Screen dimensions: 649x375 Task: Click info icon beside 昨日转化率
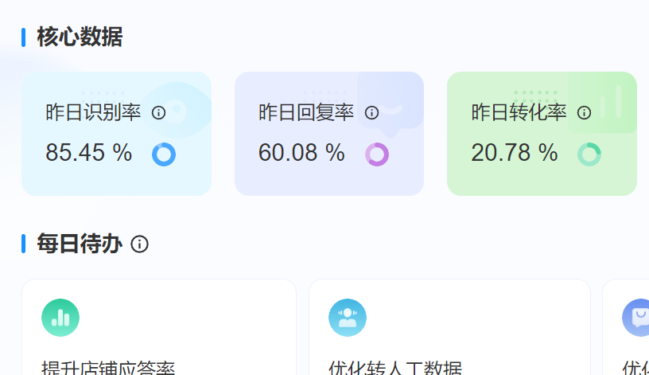tap(584, 113)
